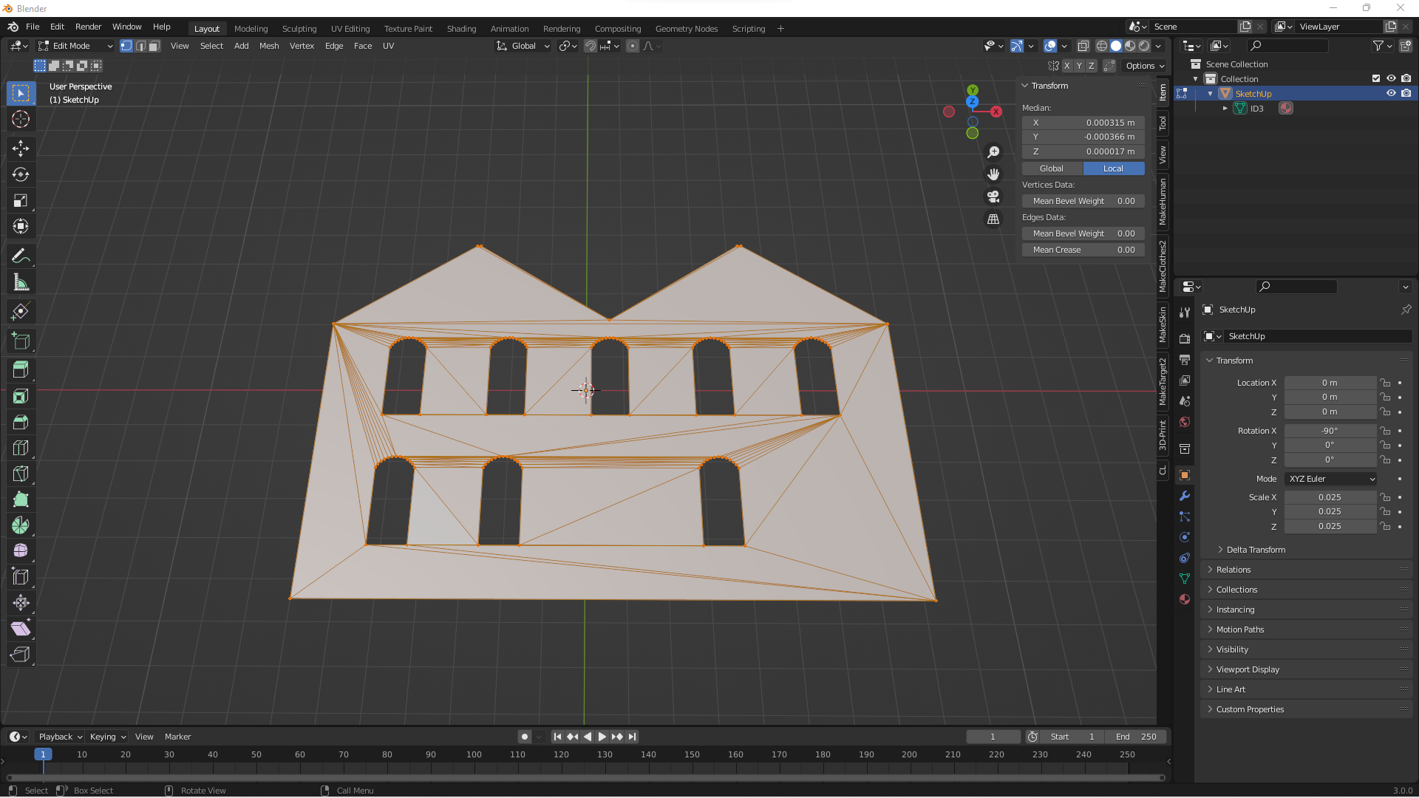Click frame 1 on timeline
Viewport: 1419px width, 798px height.
[x=43, y=754]
